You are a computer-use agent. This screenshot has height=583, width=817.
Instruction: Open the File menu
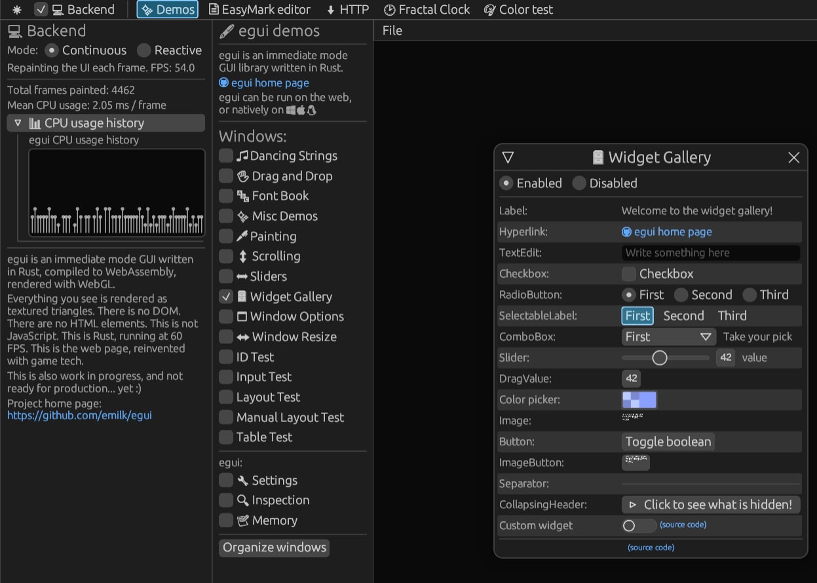pyautogui.click(x=392, y=31)
